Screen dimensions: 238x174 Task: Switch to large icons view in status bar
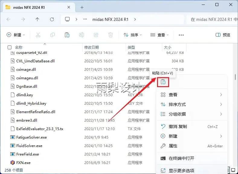click(233, 169)
